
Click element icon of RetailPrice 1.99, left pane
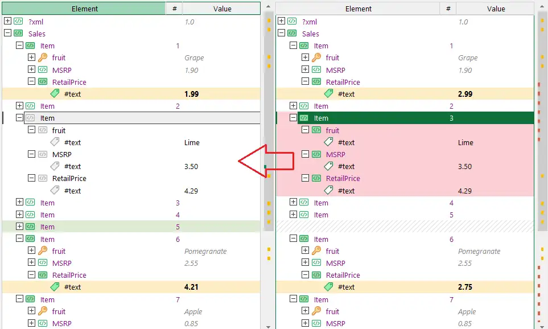click(x=43, y=81)
